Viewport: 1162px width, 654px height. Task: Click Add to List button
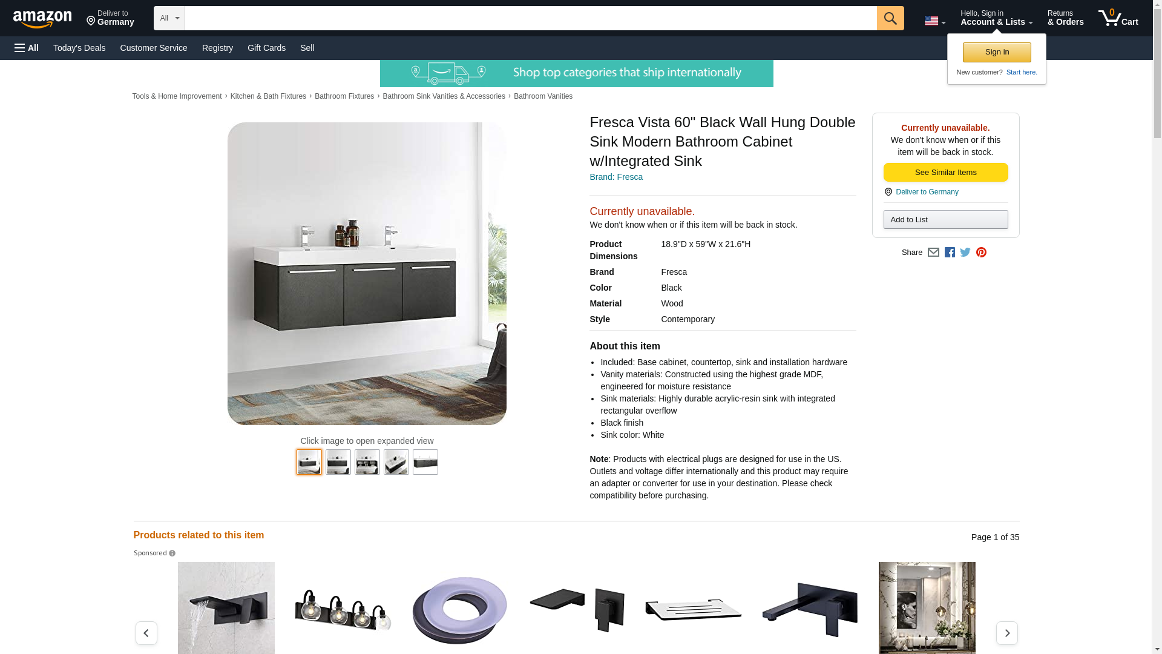(x=945, y=220)
